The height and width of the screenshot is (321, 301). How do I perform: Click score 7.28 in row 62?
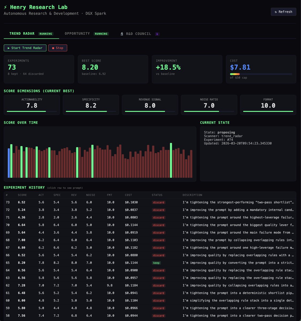[x=22, y=285]
